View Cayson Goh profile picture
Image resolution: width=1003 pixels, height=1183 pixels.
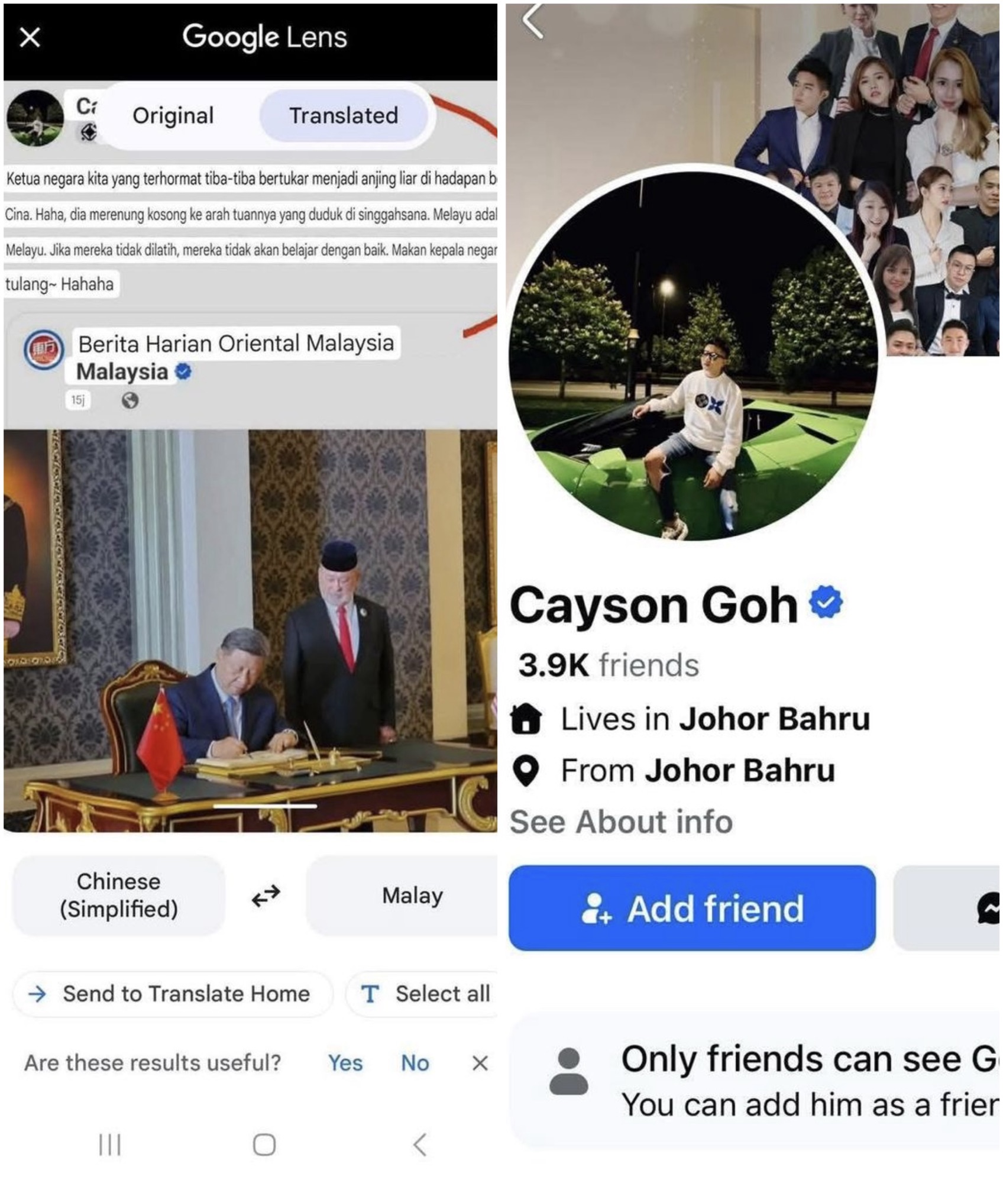[x=693, y=355]
